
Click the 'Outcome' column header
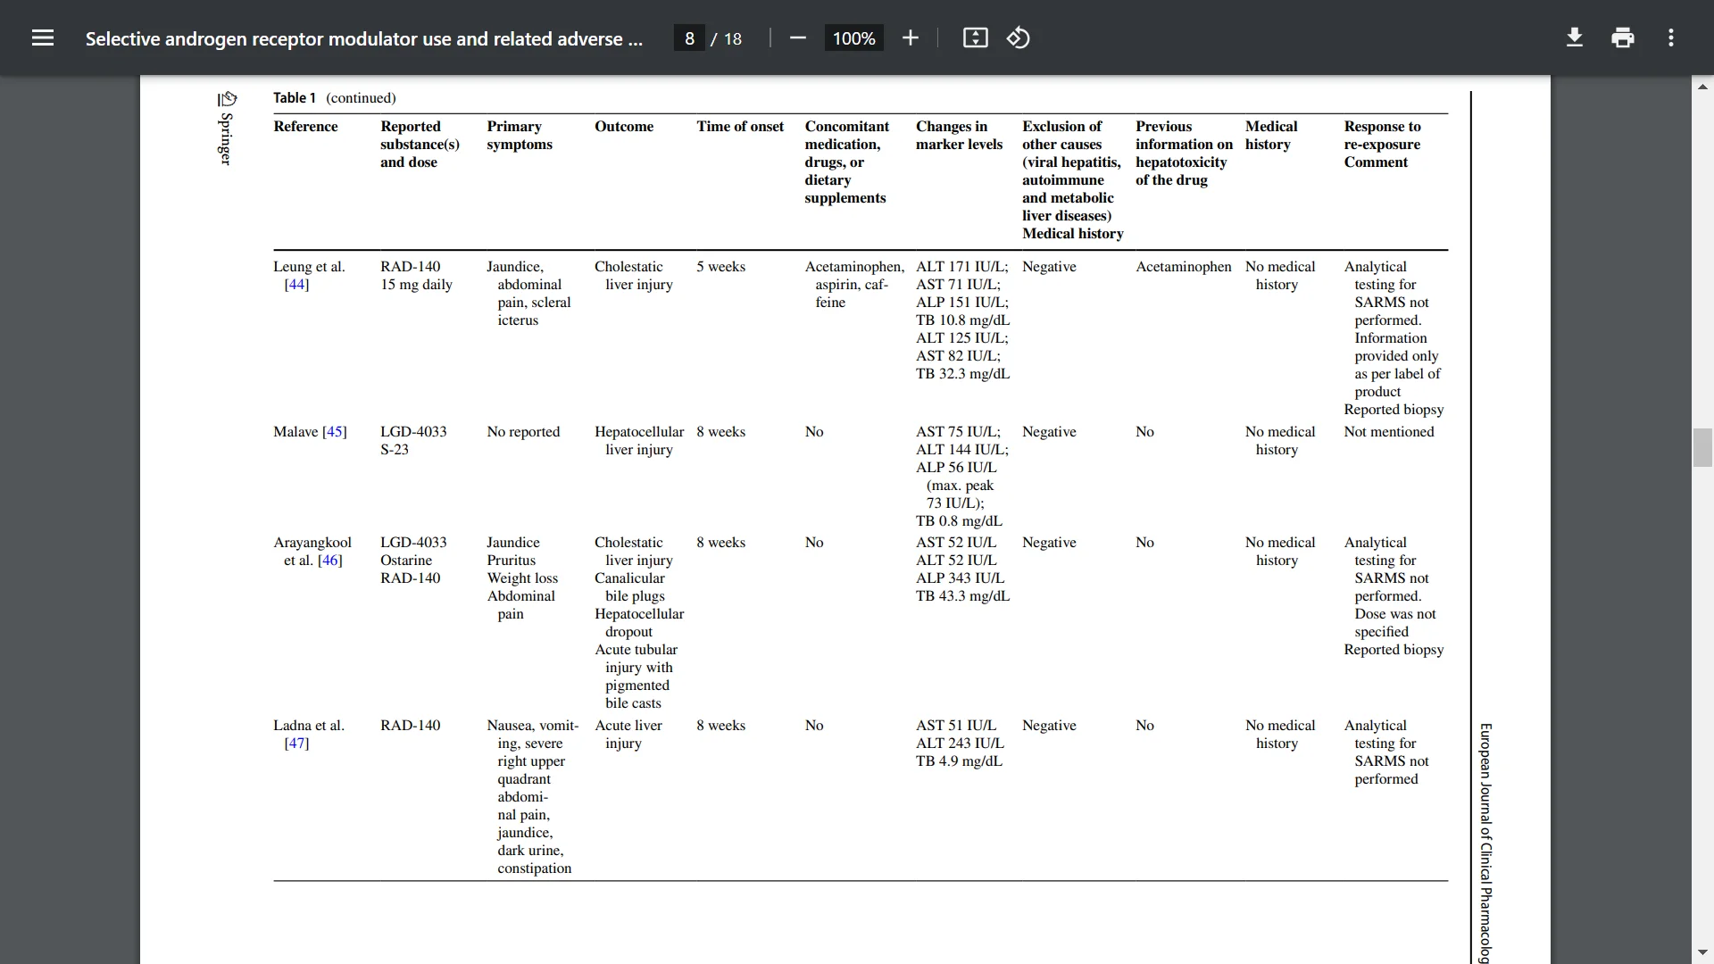click(x=624, y=127)
